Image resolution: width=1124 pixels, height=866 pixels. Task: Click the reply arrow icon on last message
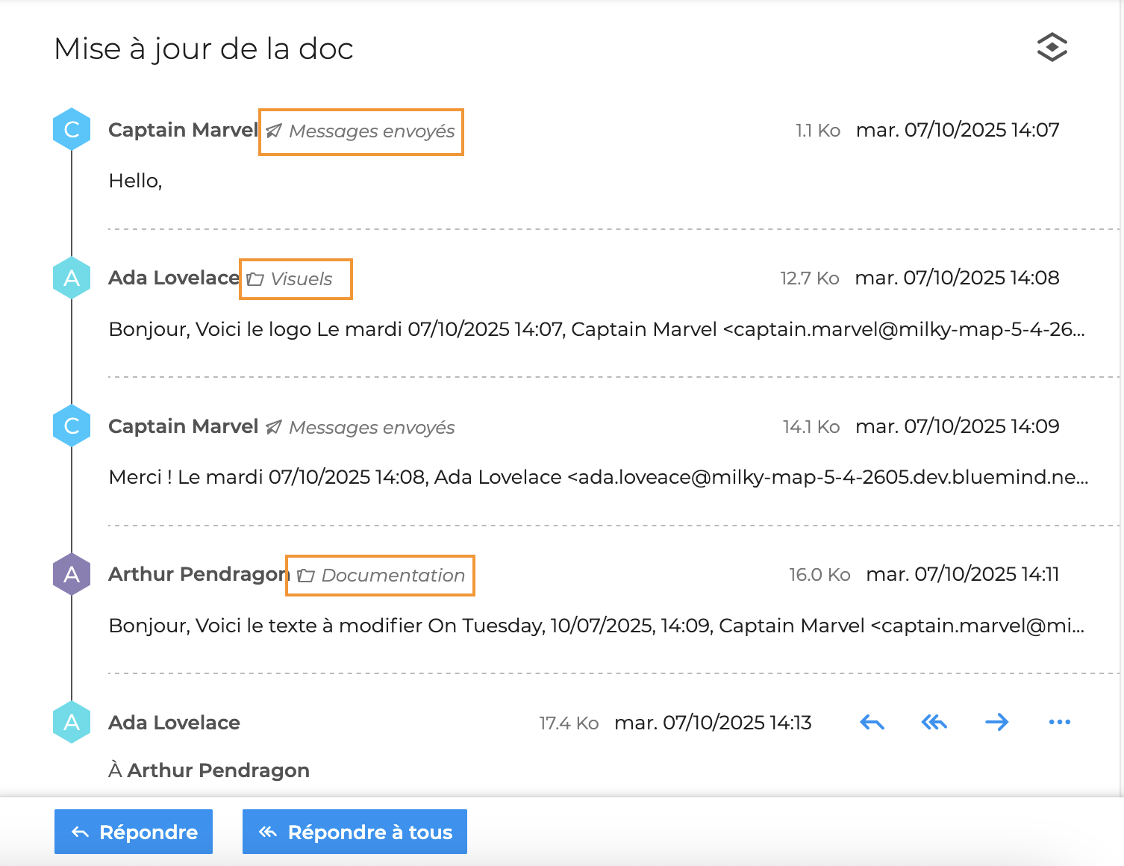[872, 722]
